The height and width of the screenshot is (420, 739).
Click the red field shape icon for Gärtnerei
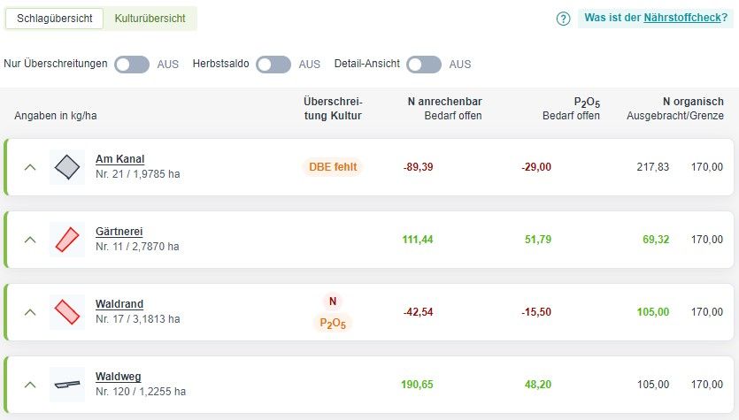click(67, 240)
